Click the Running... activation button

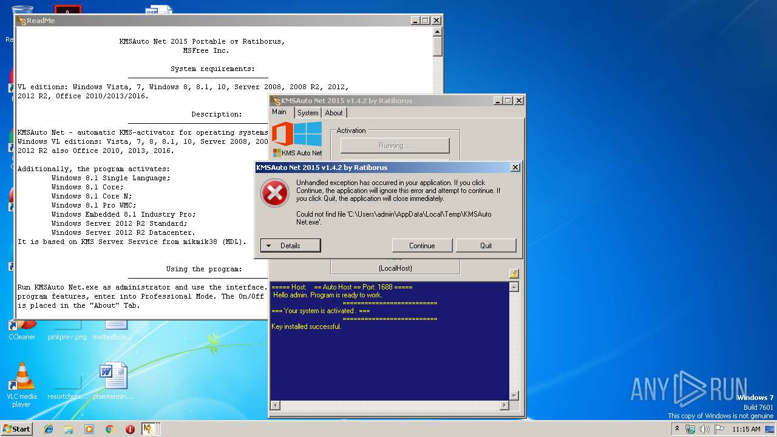(x=395, y=146)
